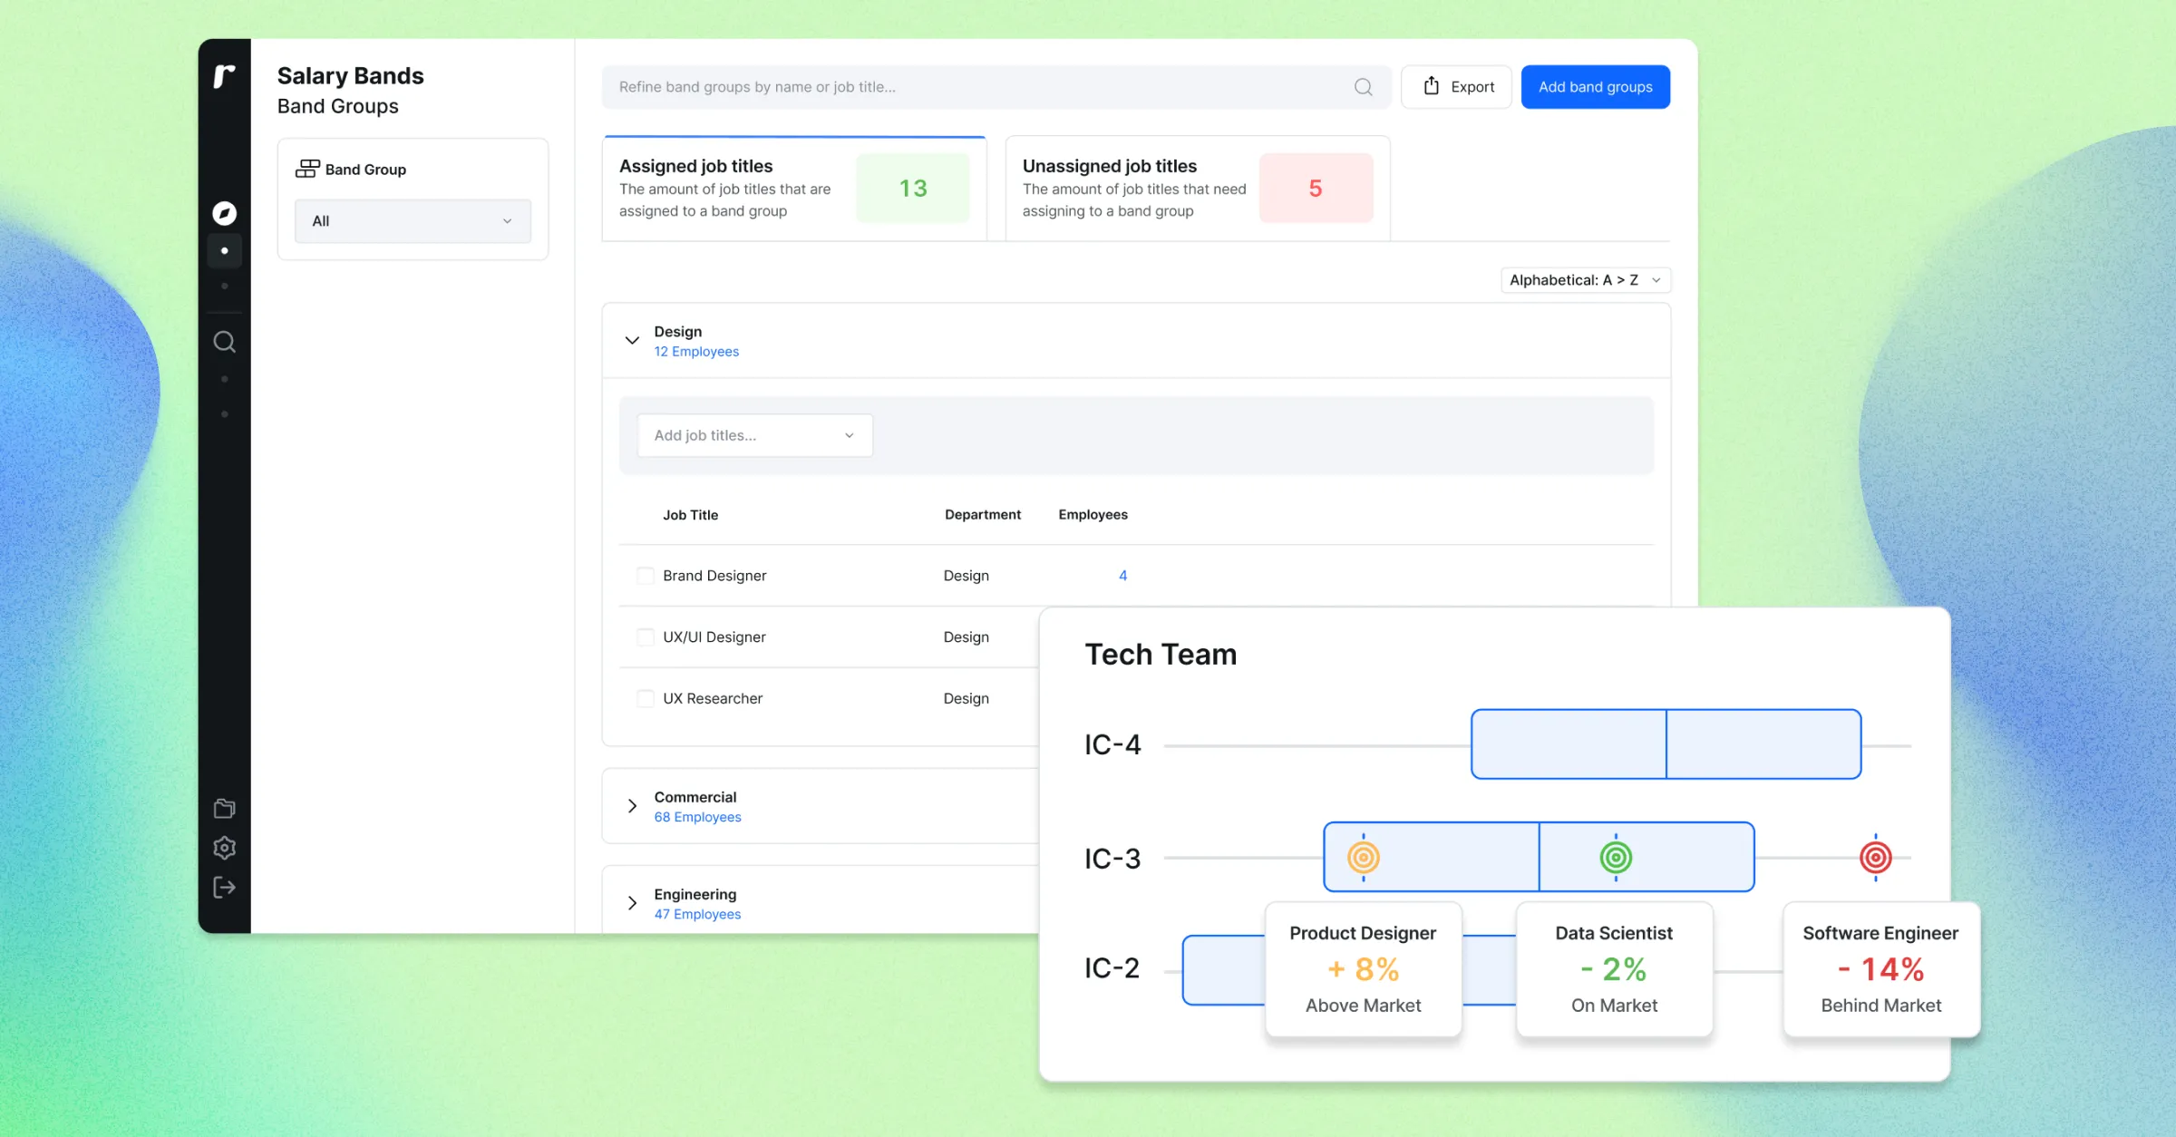Switch to Unassigned job titles tab
The height and width of the screenshot is (1137, 2176).
point(1197,189)
